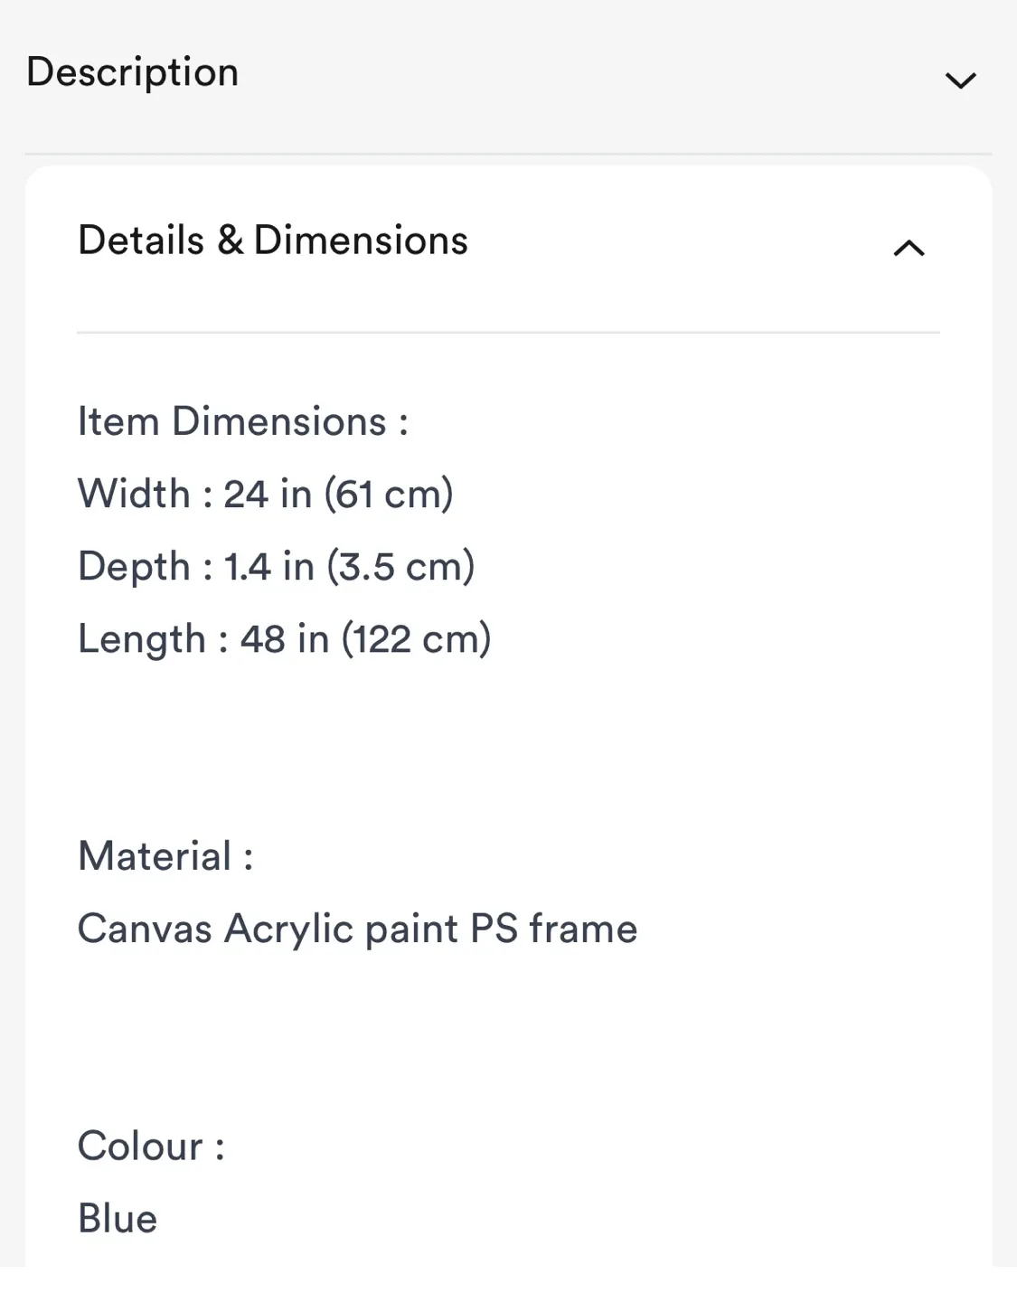This screenshot has height=1302, width=1017.
Task: Click the downward chevron beside Description
Action: pyautogui.click(x=960, y=79)
